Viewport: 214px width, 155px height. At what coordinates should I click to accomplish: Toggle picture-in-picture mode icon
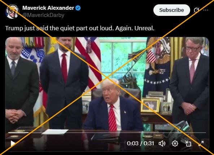tap(188, 143)
